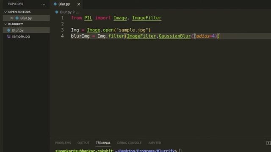Click the 'from' keyword on line 1
The height and width of the screenshot is (152, 271).
coord(76,18)
